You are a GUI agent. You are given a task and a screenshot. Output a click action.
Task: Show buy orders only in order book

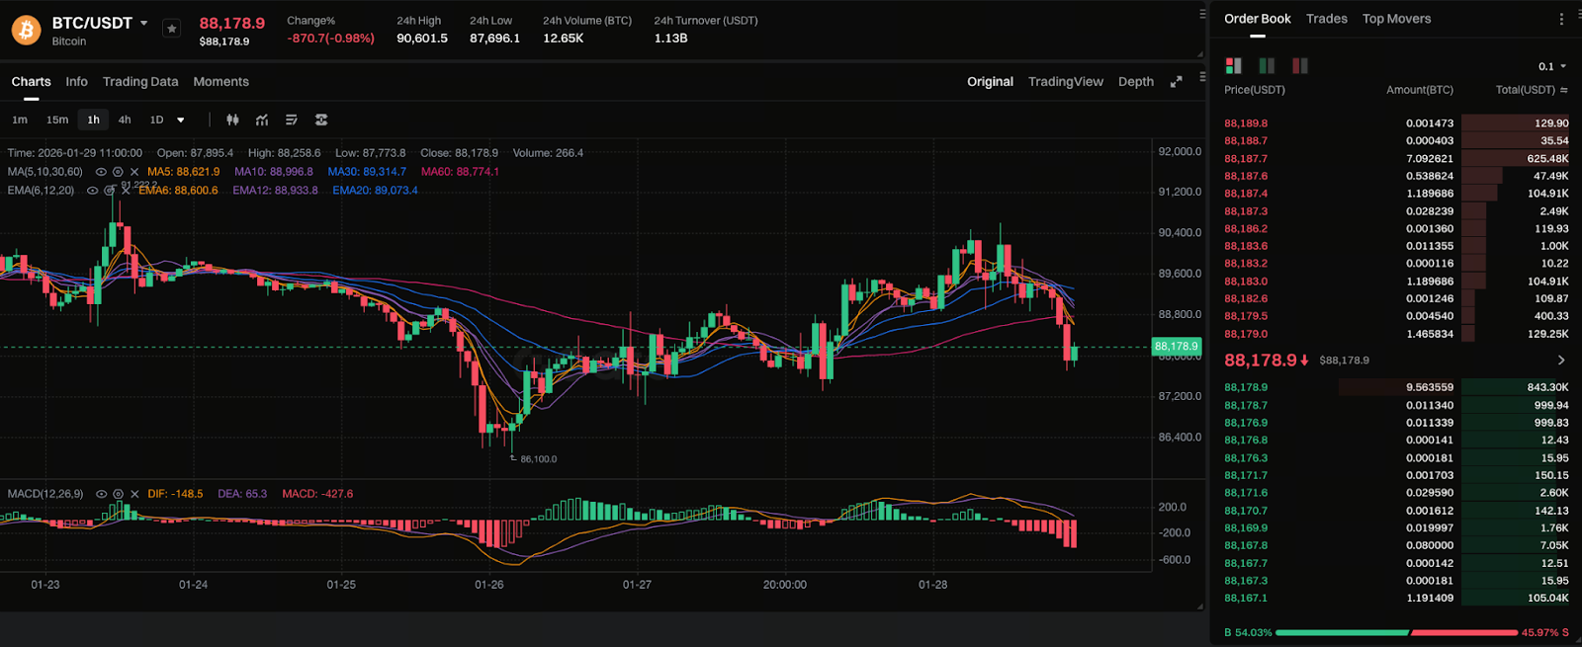point(1267,66)
